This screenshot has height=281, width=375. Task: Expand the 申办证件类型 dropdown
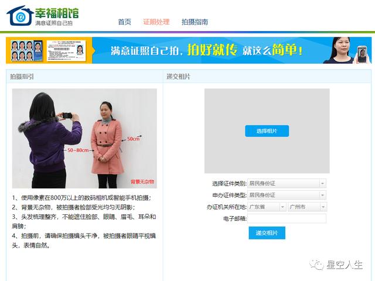click(x=287, y=195)
